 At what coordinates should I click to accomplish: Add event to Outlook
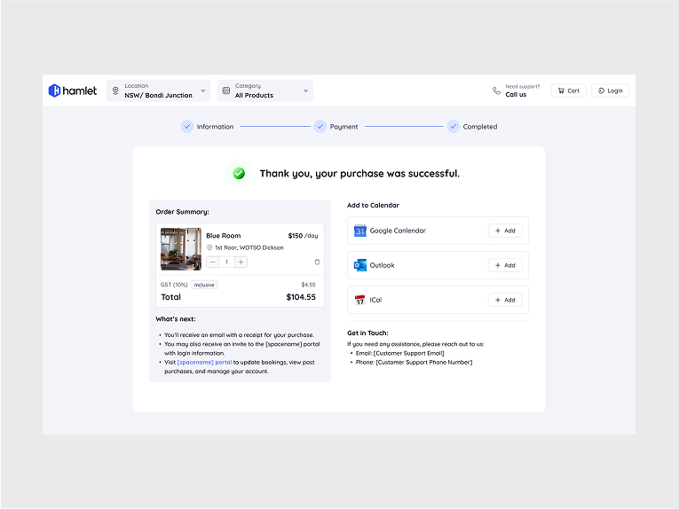505,265
